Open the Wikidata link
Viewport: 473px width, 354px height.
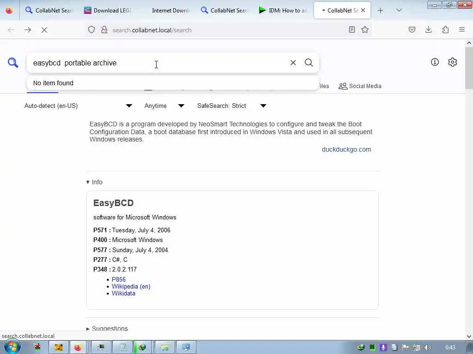coord(123,293)
